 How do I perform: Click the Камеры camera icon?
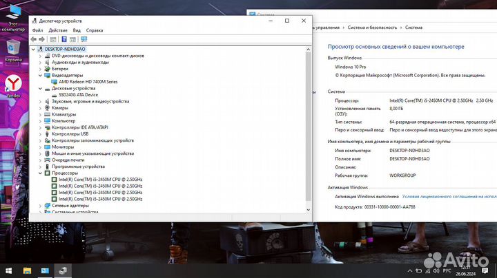[47, 108]
